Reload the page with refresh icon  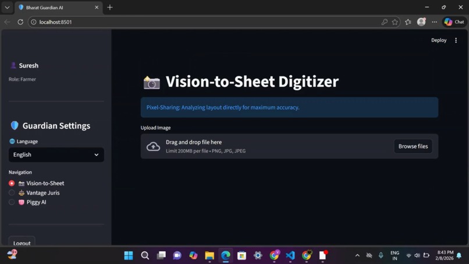click(x=20, y=22)
